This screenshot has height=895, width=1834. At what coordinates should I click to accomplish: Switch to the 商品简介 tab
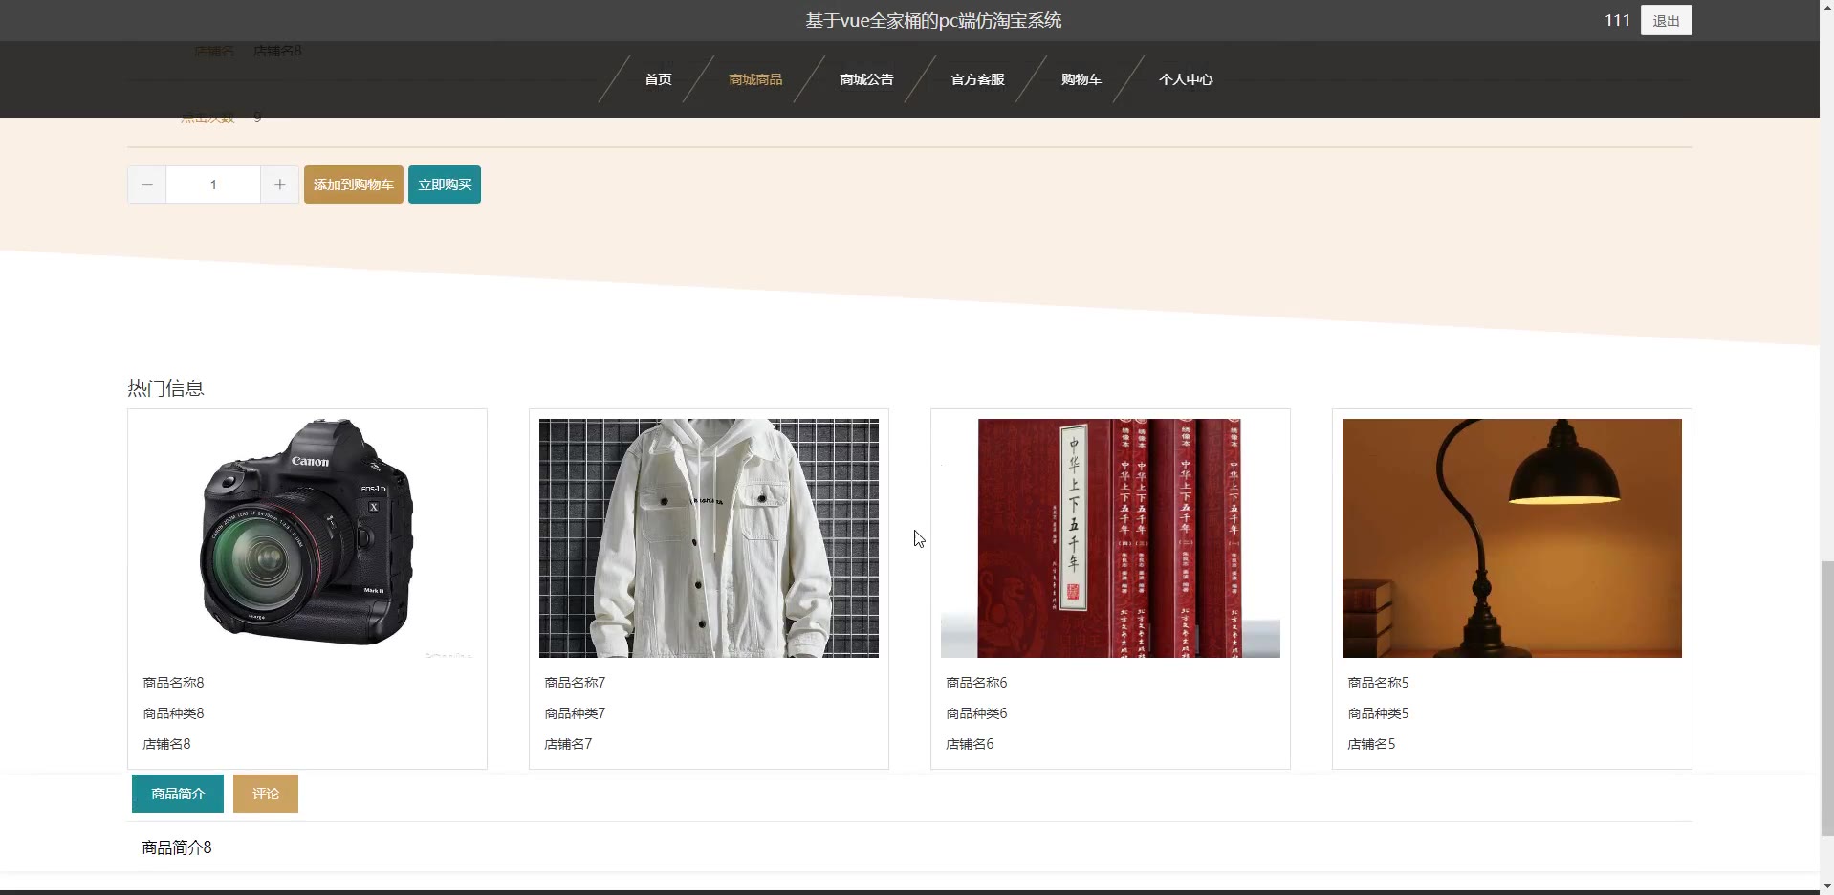(x=178, y=794)
